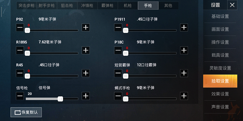Click the 信号枪 slider handle at 20
Screen dimensions: 243x121
coord(60,99)
